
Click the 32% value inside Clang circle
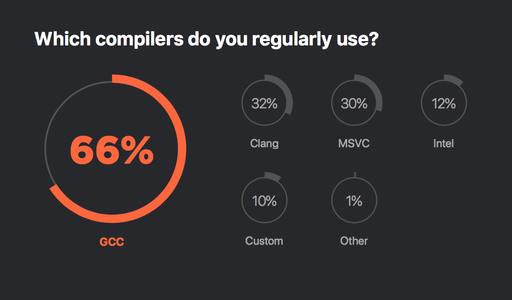[265, 103]
